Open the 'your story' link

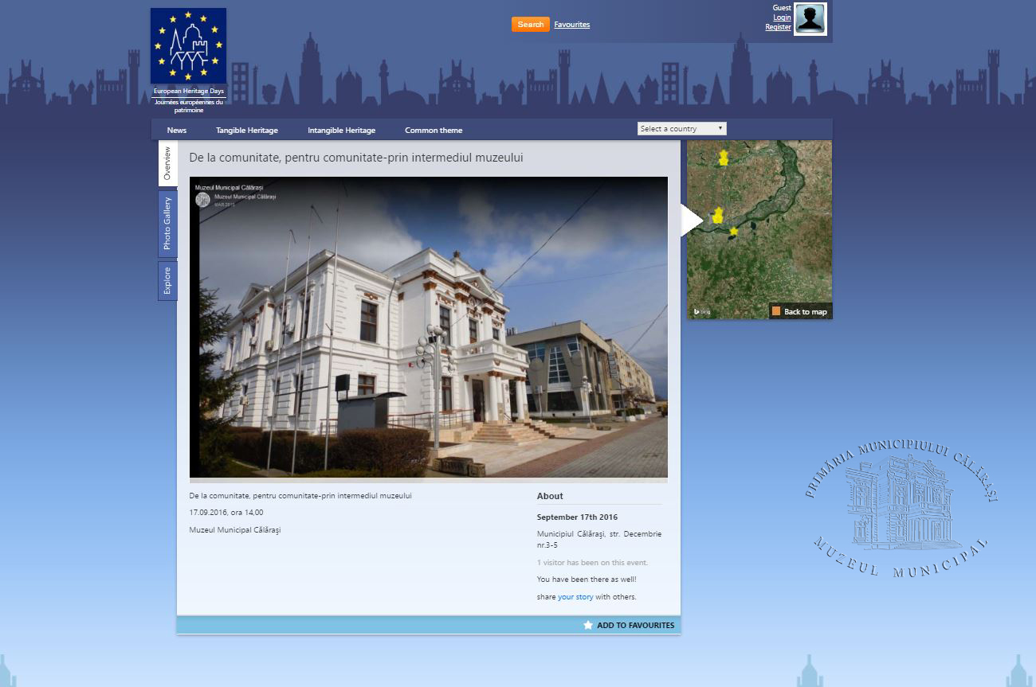tap(575, 597)
